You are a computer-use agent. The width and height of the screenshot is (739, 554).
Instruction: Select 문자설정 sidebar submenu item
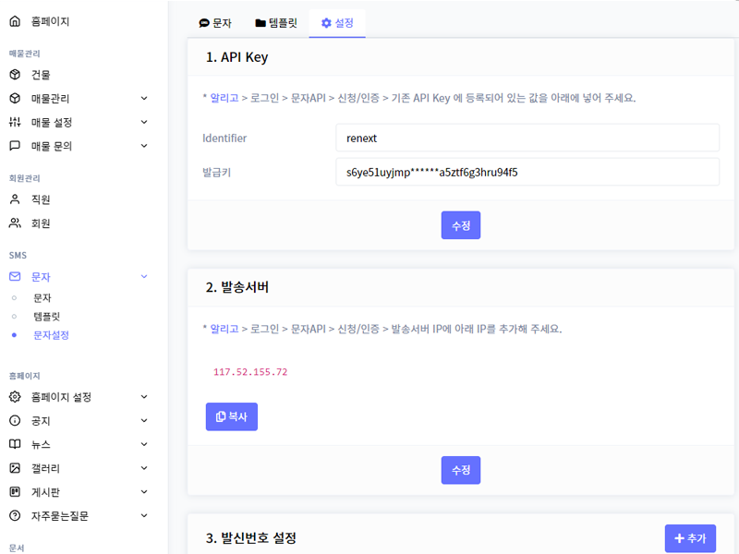[x=51, y=335]
